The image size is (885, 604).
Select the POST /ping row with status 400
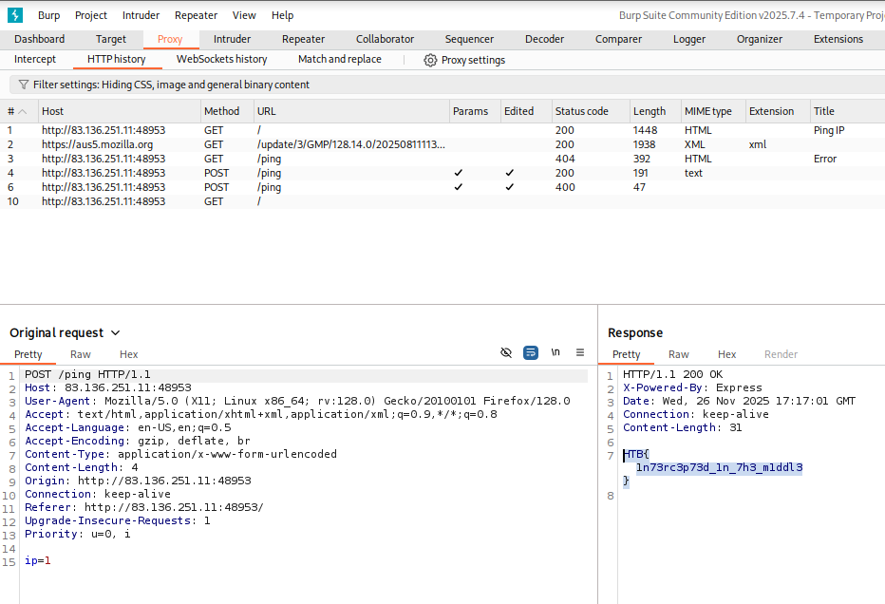[285, 187]
